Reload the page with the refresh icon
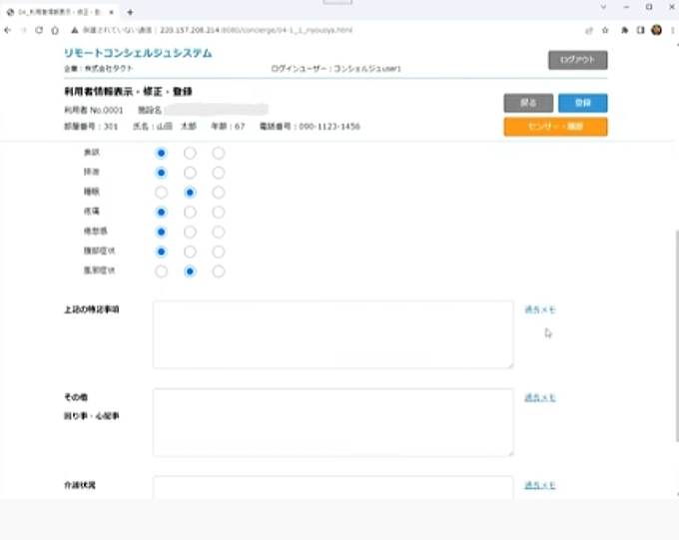679x540 pixels. tap(39, 30)
